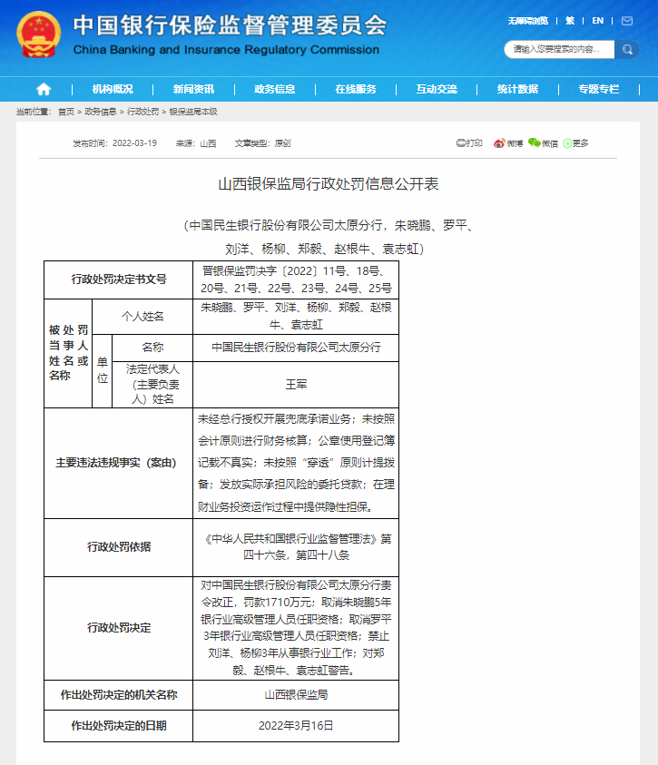
Task: Click the 作出处罚决定的机关名称 label
Action: click(x=119, y=695)
